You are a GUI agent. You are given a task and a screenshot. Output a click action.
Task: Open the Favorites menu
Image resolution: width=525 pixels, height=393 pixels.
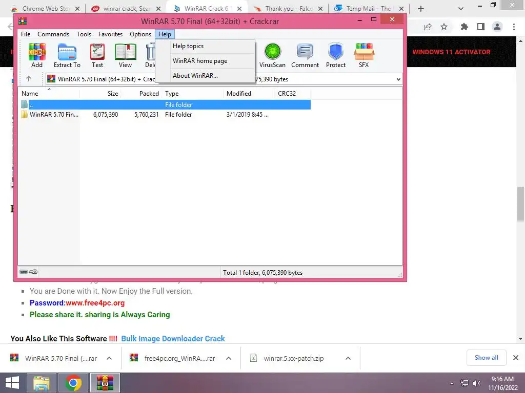click(x=111, y=34)
